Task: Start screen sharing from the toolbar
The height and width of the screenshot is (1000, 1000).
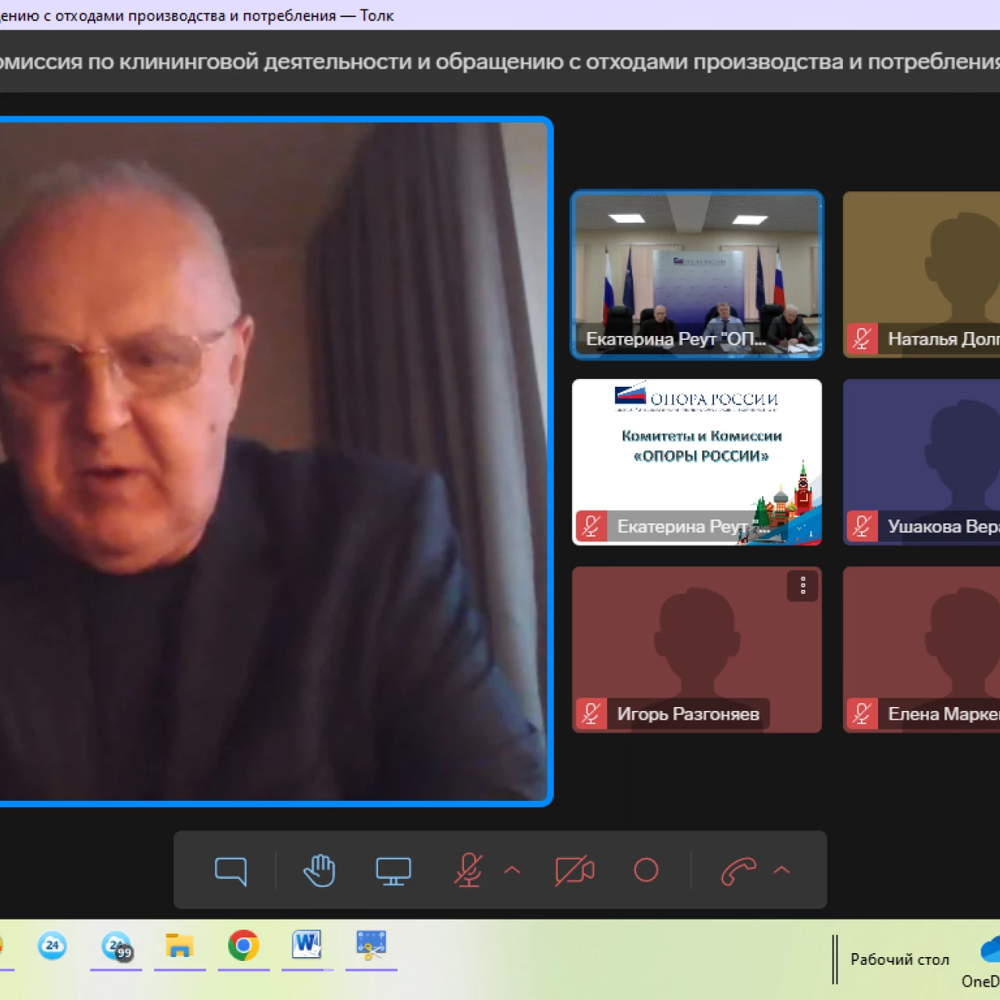Action: coord(393,870)
